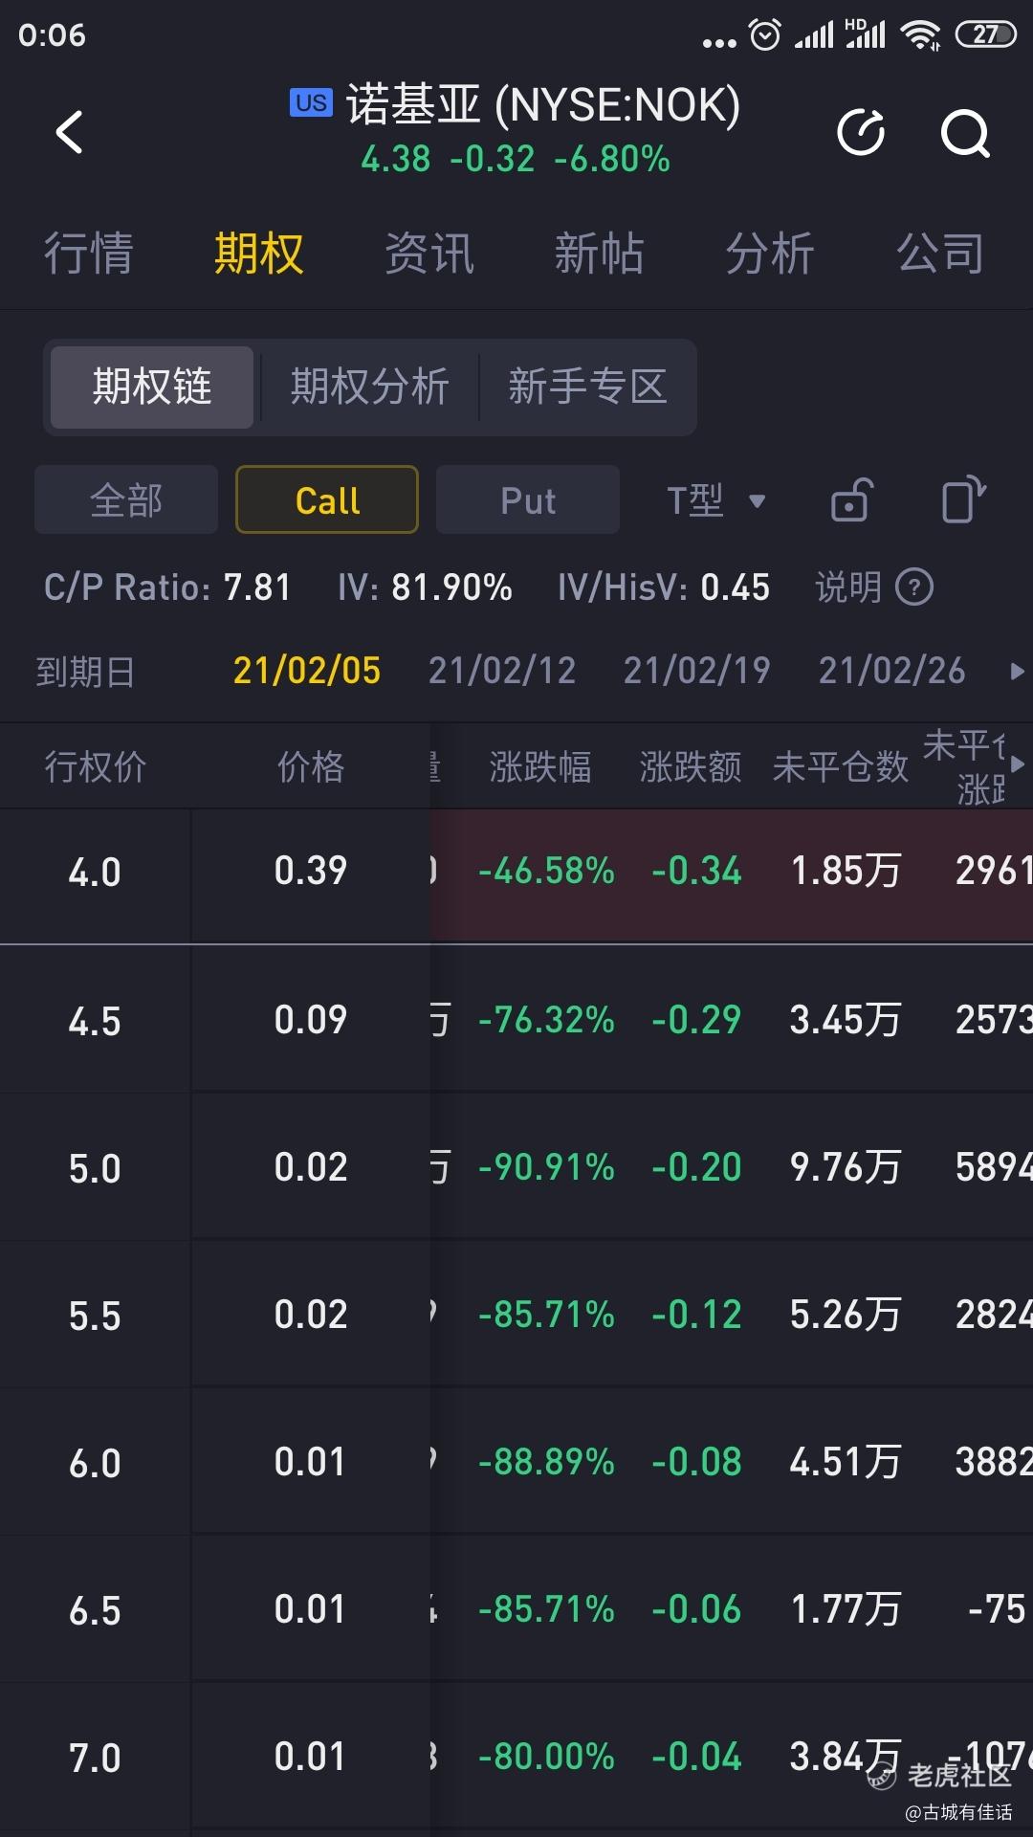1033x1837 pixels.
Task: Filter options to Put only
Action: pyautogui.click(x=528, y=499)
